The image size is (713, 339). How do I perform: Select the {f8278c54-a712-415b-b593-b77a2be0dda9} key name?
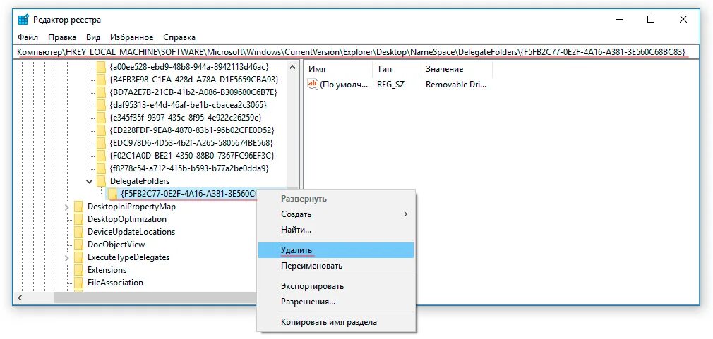[x=189, y=168]
